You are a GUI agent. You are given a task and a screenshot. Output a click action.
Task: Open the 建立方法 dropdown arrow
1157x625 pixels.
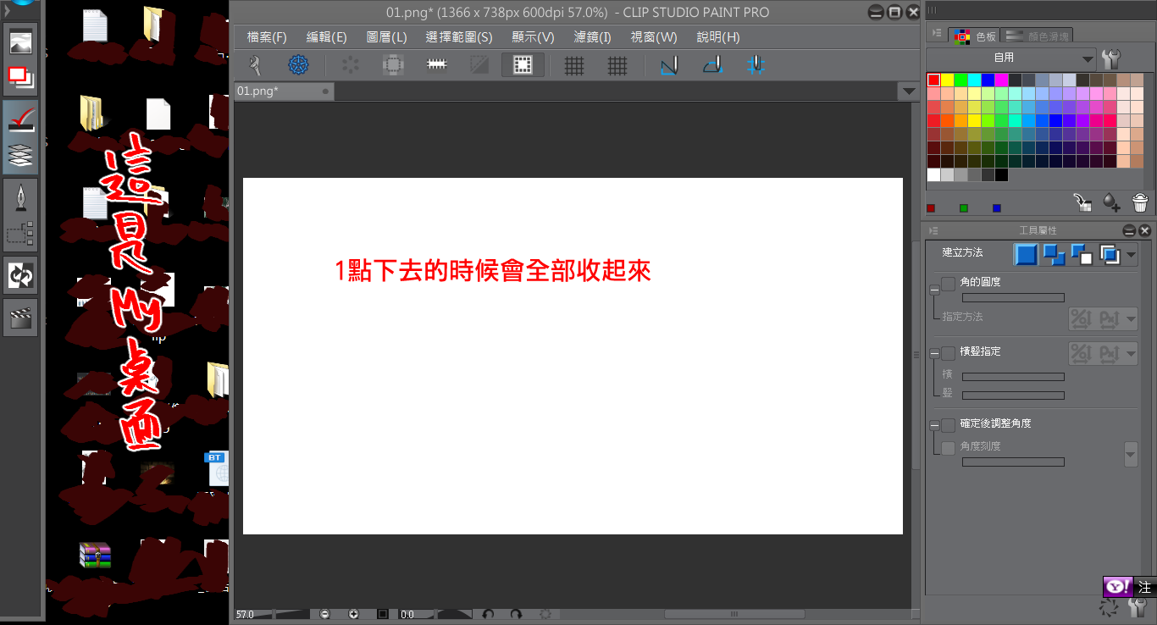point(1132,254)
